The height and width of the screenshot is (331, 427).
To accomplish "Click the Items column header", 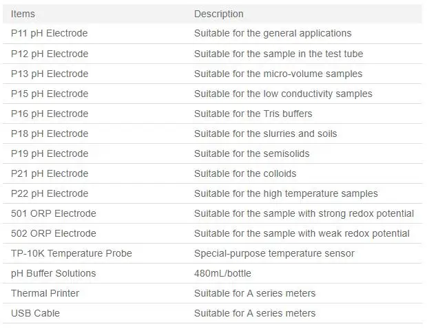I will coord(23,14).
